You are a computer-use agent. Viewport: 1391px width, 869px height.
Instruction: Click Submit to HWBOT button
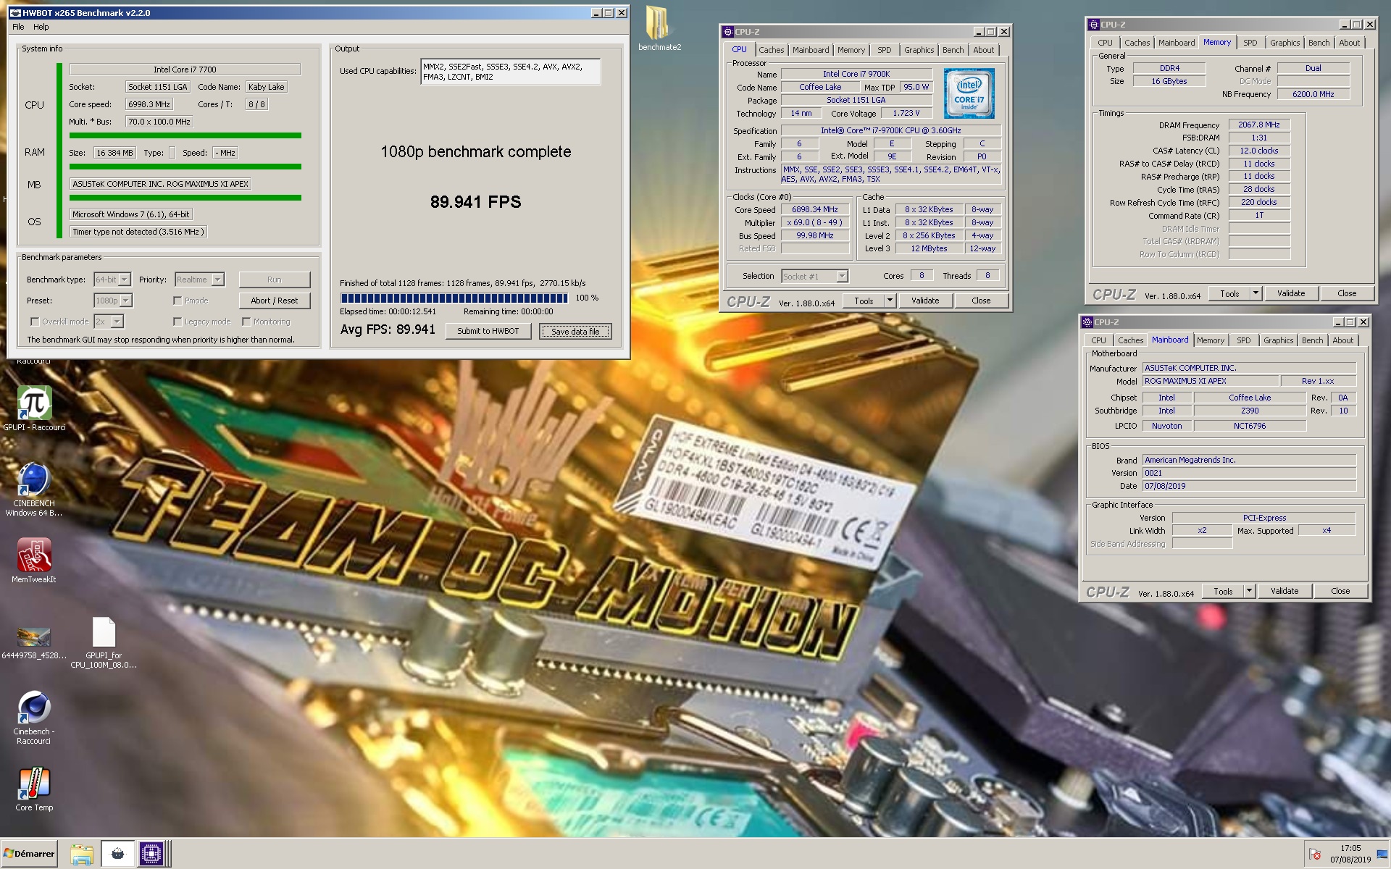[x=488, y=331]
